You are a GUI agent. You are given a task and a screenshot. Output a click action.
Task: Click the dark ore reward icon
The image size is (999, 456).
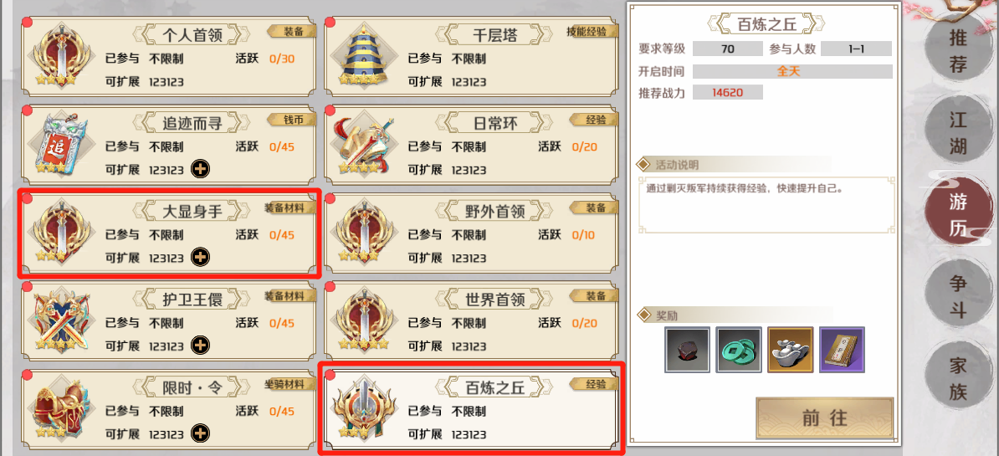688,349
